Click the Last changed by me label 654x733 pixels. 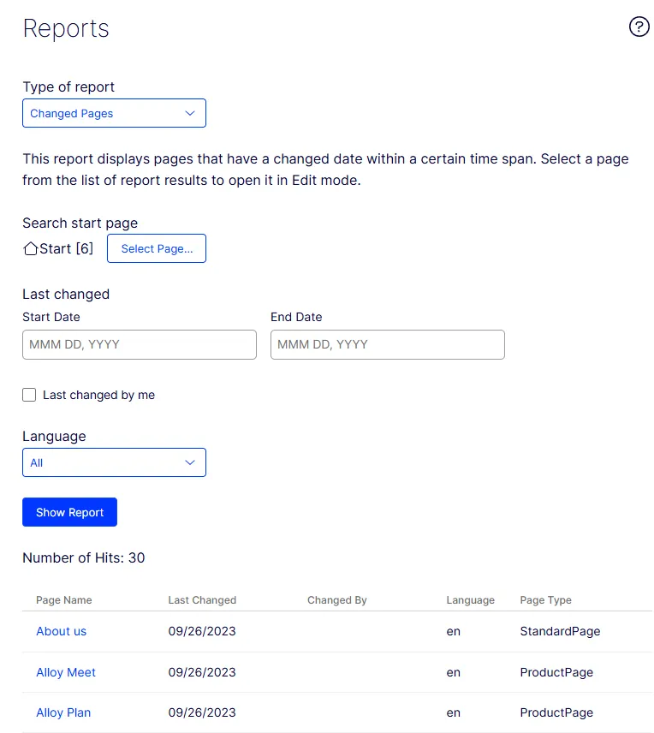click(98, 395)
